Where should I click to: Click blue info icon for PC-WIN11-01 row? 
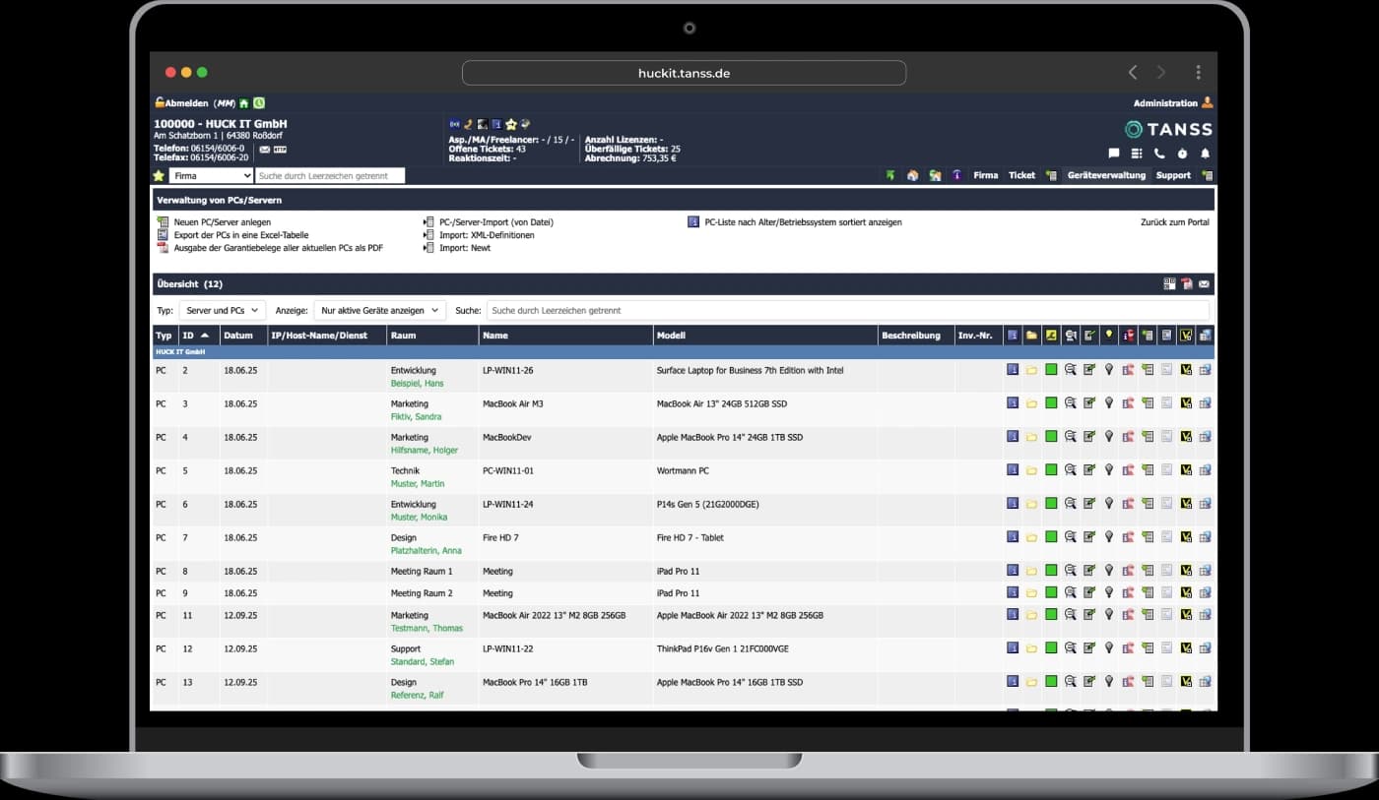click(1012, 470)
